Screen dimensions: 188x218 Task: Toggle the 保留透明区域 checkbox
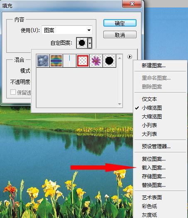pos(13,92)
